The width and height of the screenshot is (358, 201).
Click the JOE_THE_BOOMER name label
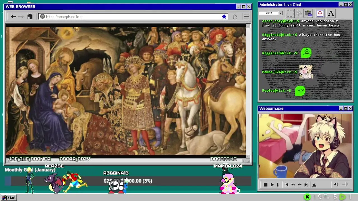click(29, 159)
